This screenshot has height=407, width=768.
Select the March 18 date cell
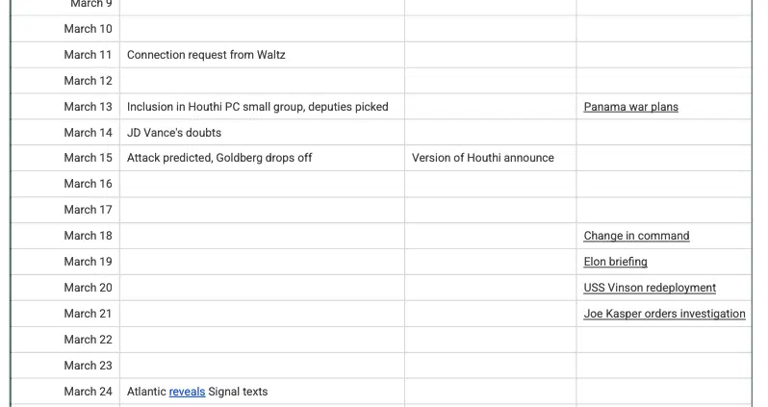65,236
